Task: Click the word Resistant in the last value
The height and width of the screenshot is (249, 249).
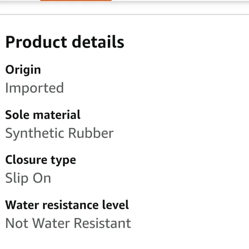Action: [x=103, y=223]
